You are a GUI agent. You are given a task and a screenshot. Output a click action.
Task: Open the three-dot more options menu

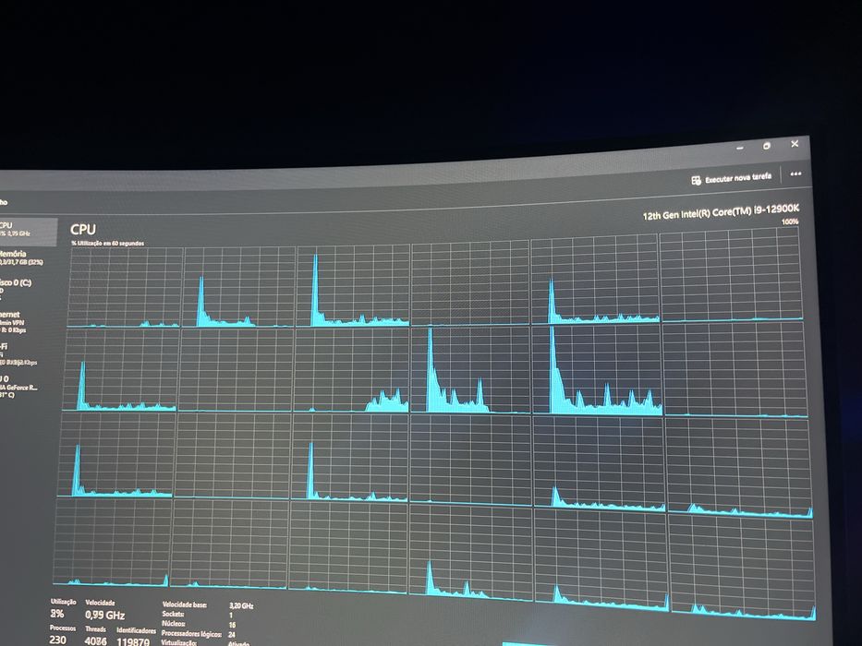click(x=795, y=173)
